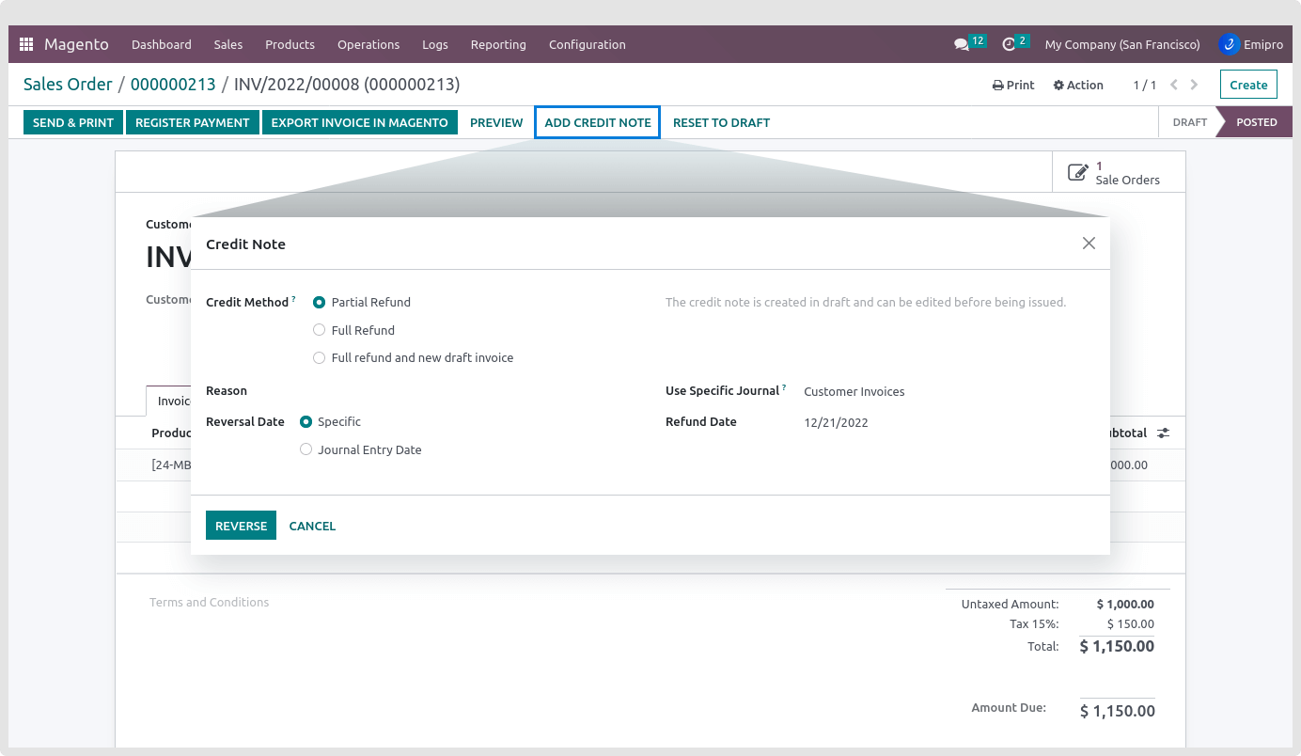Open the Sale Orders smart button
The image size is (1301, 756).
click(x=1118, y=172)
